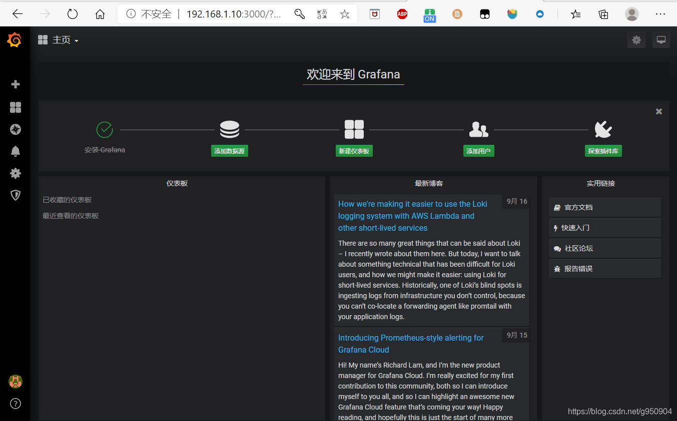Viewport: 677px width, 421px height.
Task: Click the plug plugins icon
Action: pyautogui.click(x=603, y=130)
